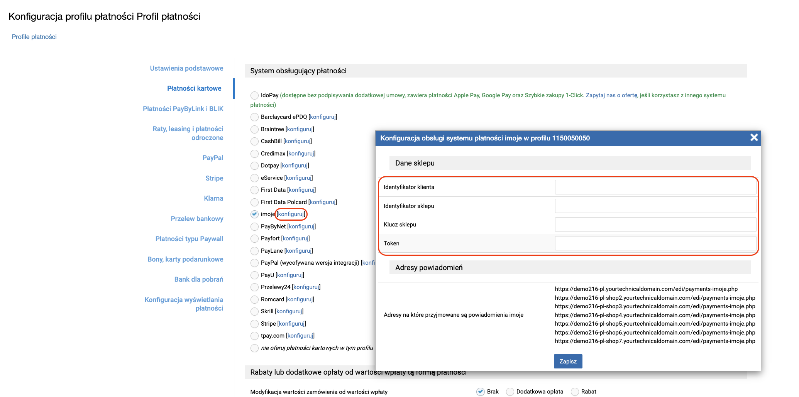This screenshot has height=397, width=799.
Task: Click into Token input field
Action: coord(655,243)
